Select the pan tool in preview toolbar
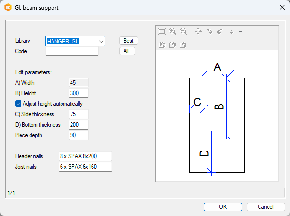The height and width of the screenshot is (216, 290). point(198,32)
